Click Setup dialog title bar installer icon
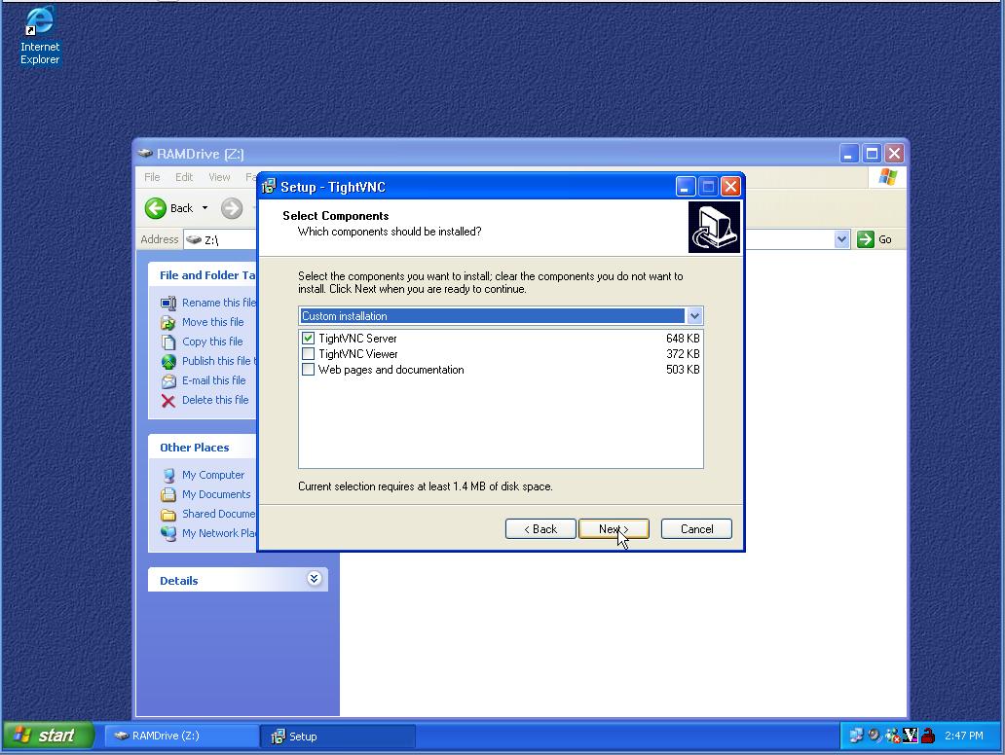1005x755 pixels. pos(269,187)
